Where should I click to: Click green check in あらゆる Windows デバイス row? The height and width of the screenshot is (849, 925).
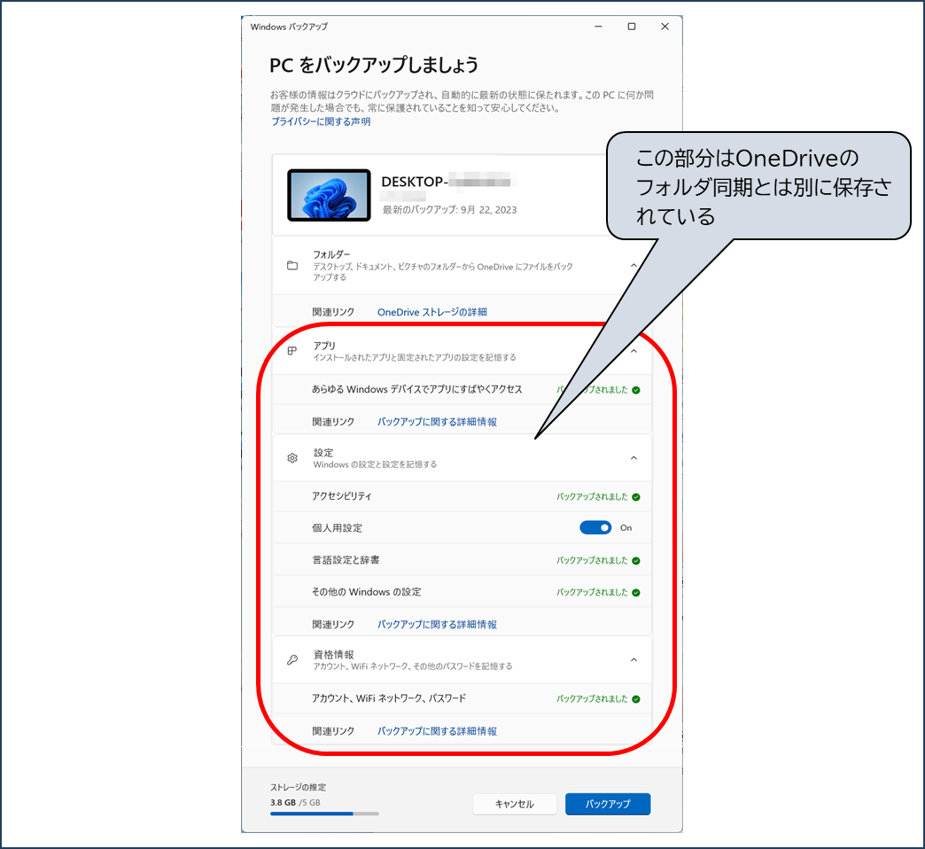pyautogui.click(x=636, y=390)
